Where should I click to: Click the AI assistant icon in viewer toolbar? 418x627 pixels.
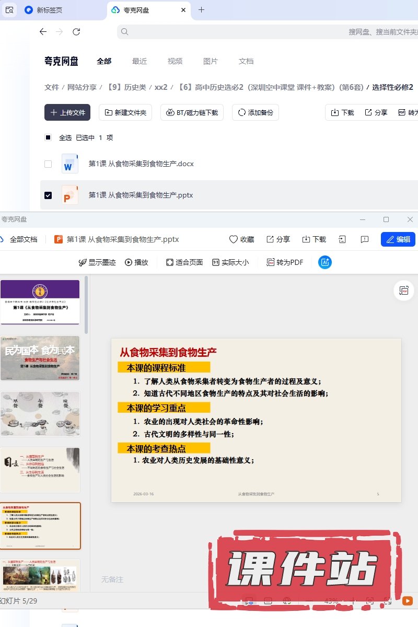point(325,262)
